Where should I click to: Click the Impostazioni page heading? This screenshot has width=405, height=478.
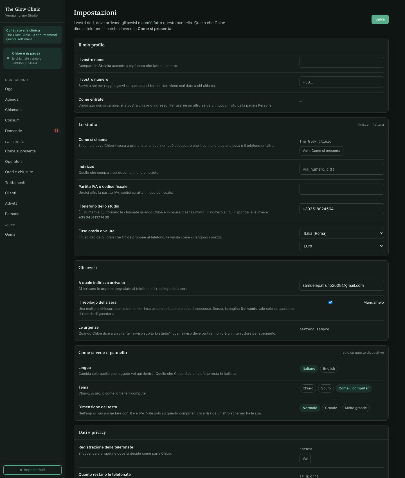95,13
